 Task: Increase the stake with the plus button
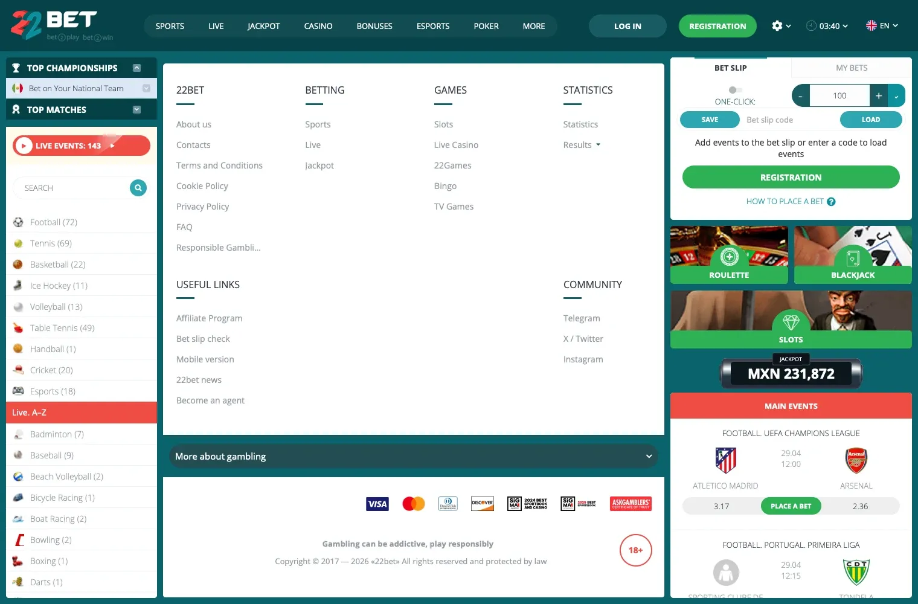click(x=879, y=95)
